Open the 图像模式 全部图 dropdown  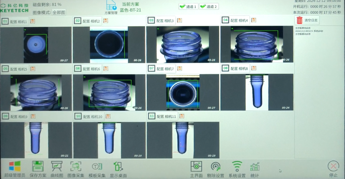coord(59,12)
